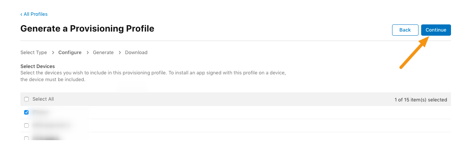Click the blurred first device name
This screenshot has height=142, width=468.
pos(41,112)
